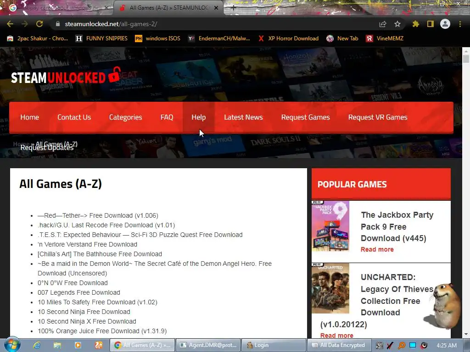Toggle the browser side panel icon

[x=431, y=24]
